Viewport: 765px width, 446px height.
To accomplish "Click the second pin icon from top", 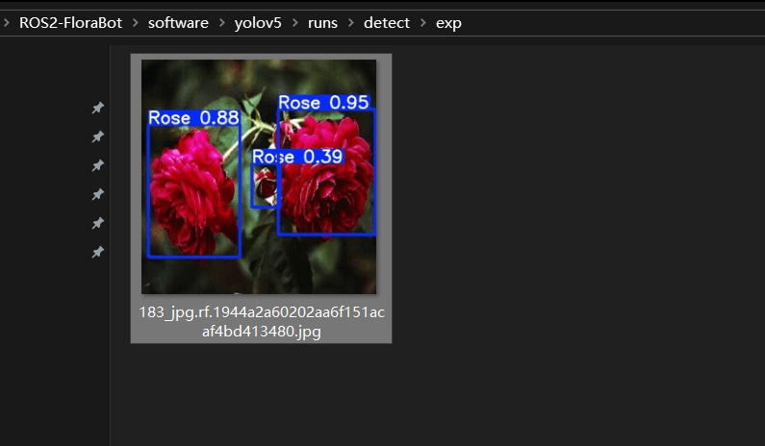I will [x=97, y=137].
